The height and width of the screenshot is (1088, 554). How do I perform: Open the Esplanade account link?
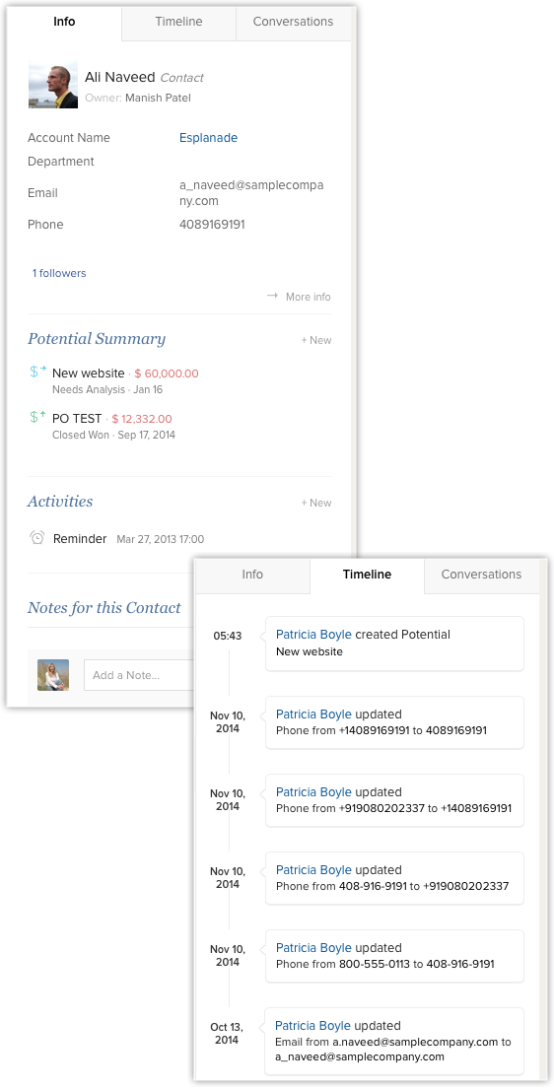208,137
